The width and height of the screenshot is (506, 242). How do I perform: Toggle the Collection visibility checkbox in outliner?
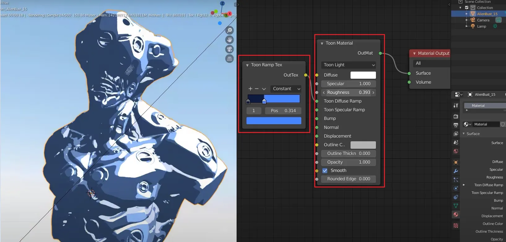click(x=467, y=8)
